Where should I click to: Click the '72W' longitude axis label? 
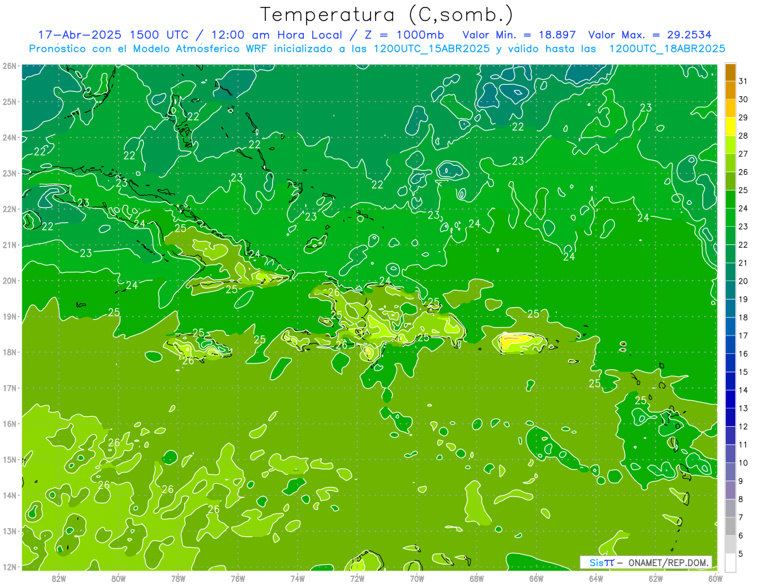pyautogui.click(x=357, y=578)
